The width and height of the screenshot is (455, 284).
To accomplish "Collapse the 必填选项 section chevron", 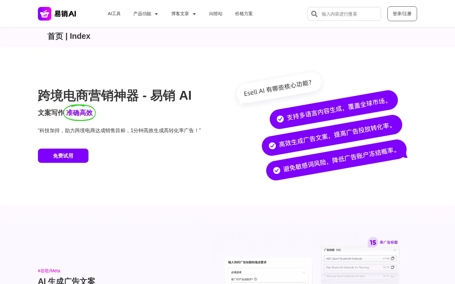I will (304, 272).
